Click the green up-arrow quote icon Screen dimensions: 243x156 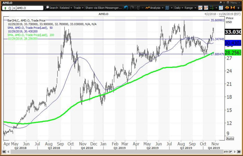[5, 8]
